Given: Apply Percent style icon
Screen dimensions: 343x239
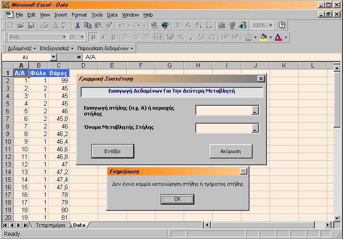Looking at the screenshot, I should (x=181, y=37).
